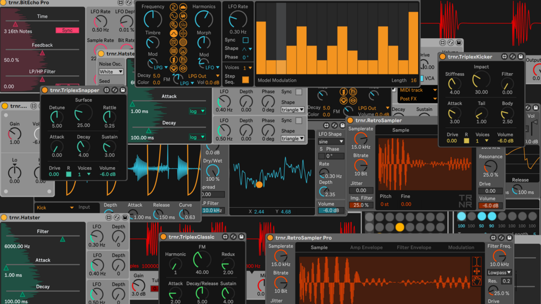Expand the sine LFO Shape dropdown
This screenshot has height=304, width=541.
pyautogui.click(x=331, y=142)
